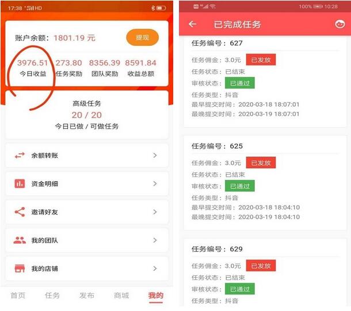The height and width of the screenshot is (311, 351).
Task: Select the 资金明细 label
Action: [x=44, y=184]
